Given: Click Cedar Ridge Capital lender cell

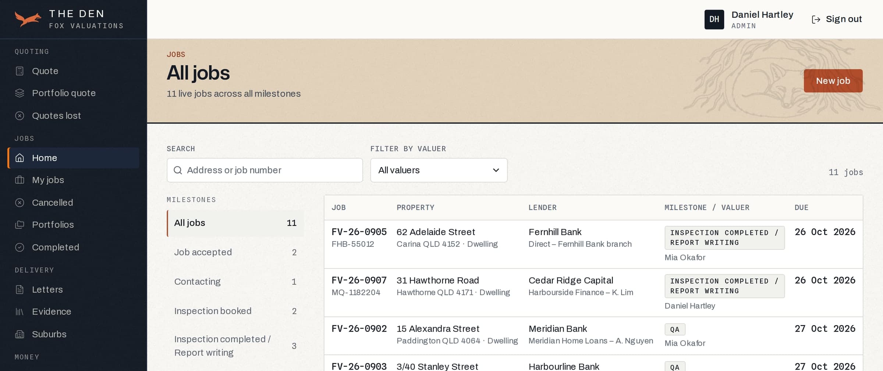Looking at the screenshot, I should pyautogui.click(x=571, y=281).
